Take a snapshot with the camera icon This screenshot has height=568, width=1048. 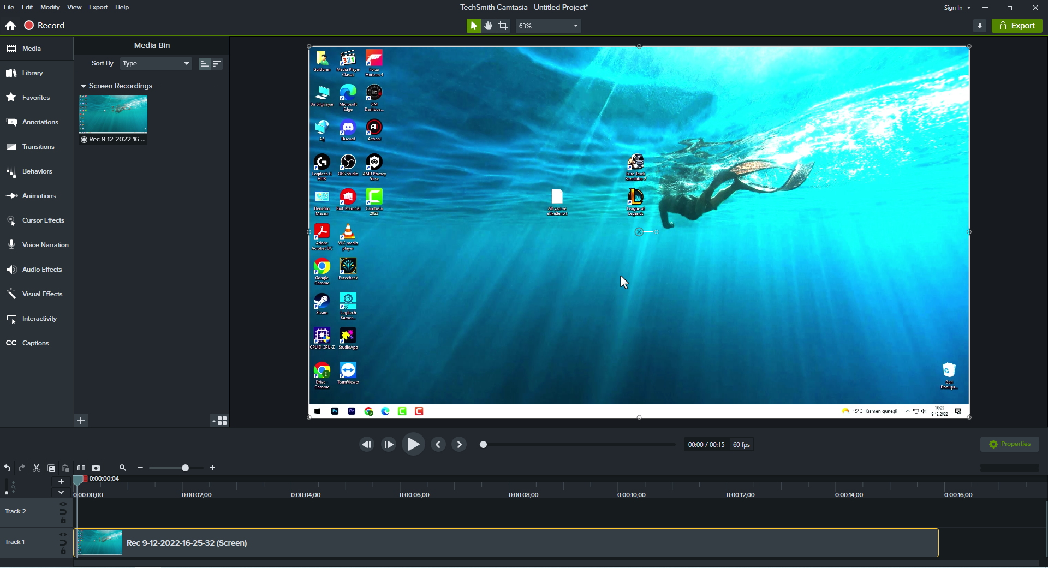tap(96, 468)
